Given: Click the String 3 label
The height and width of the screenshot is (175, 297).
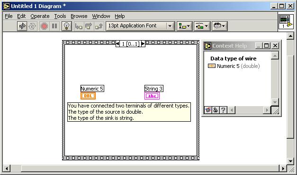Looking at the screenshot, I should point(153,88).
